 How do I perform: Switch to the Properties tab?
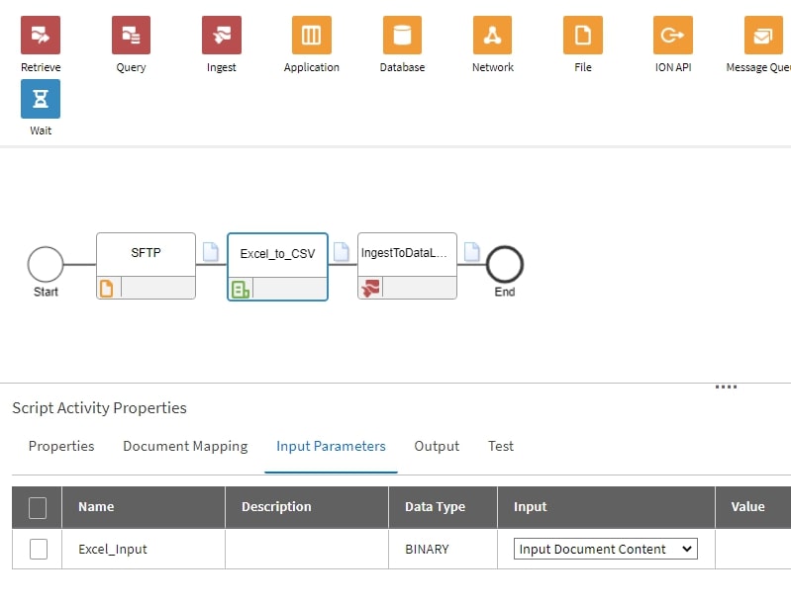coord(61,446)
